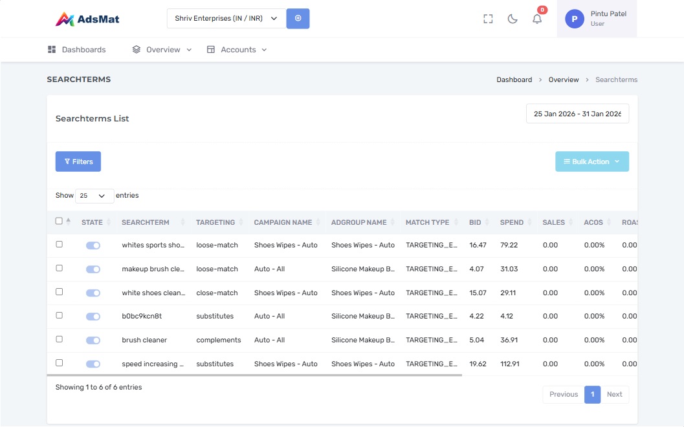Image resolution: width=684 pixels, height=427 pixels.
Task: Check the box for b0bc9kcn8t row
Action: 60,315
